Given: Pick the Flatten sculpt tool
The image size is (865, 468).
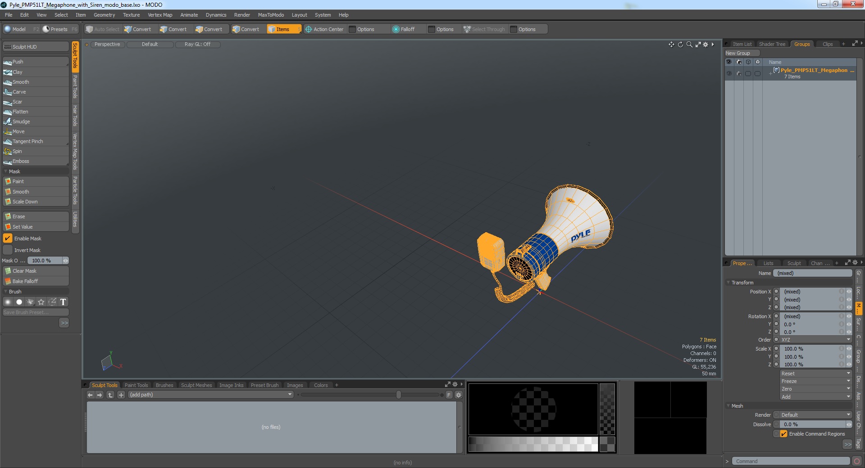Looking at the screenshot, I should coord(36,112).
